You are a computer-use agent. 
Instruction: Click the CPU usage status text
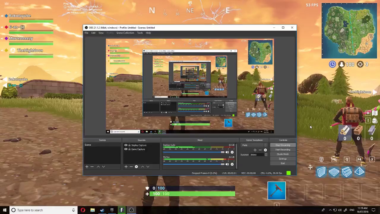(271, 173)
